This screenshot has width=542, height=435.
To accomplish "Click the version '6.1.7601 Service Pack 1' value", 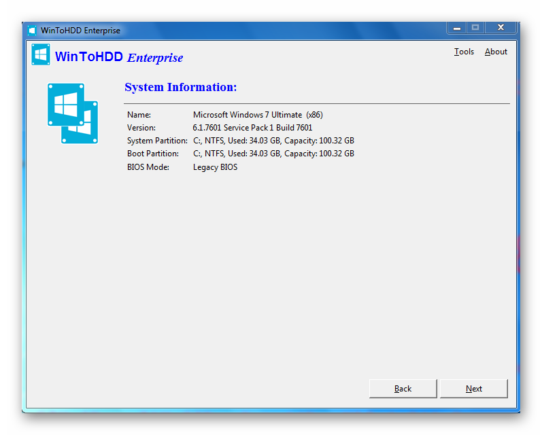I will tap(252, 128).
